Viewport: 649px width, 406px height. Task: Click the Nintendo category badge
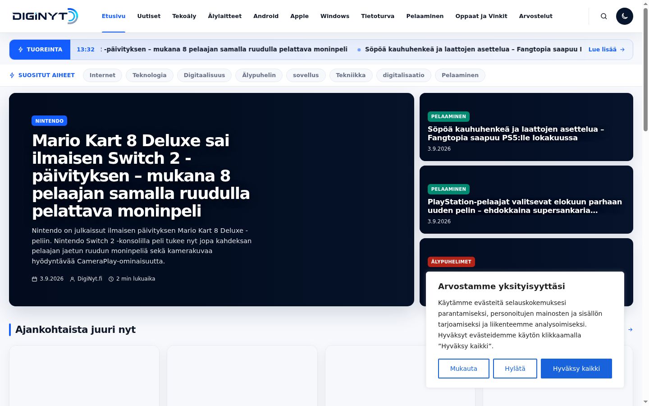50,121
